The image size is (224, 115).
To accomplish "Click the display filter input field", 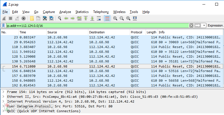I will click(x=97, y=26).
